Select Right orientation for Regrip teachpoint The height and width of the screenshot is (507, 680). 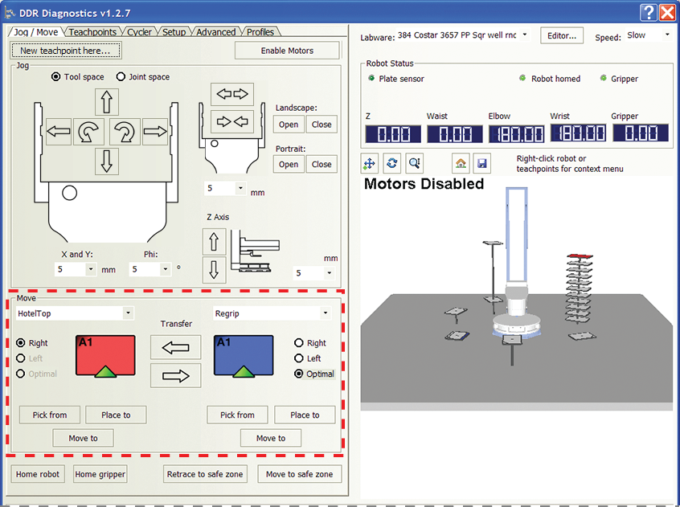(x=300, y=343)
